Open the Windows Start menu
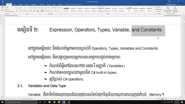This screenshot has height=104, width=185. (2, 102)
